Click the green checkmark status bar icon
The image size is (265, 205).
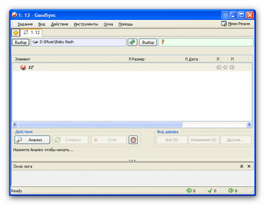tap(210, 191)
